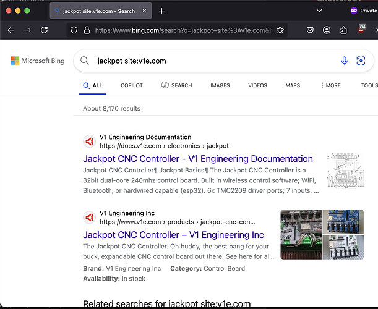Open the Pocket save icon
Image resolution: width=378 pixels, height=309 pixels.
[310, 30]
